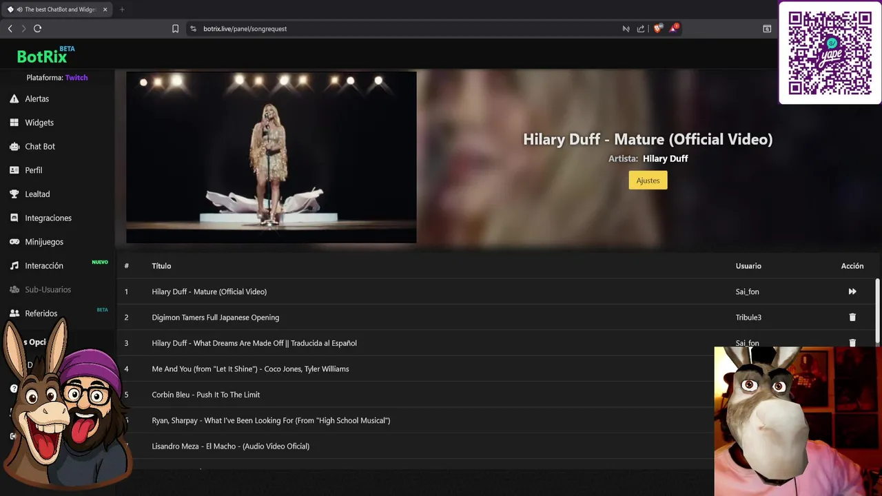
Task: Select first row Hilary Duff - Mature title
Action: (x=209, y=291)
